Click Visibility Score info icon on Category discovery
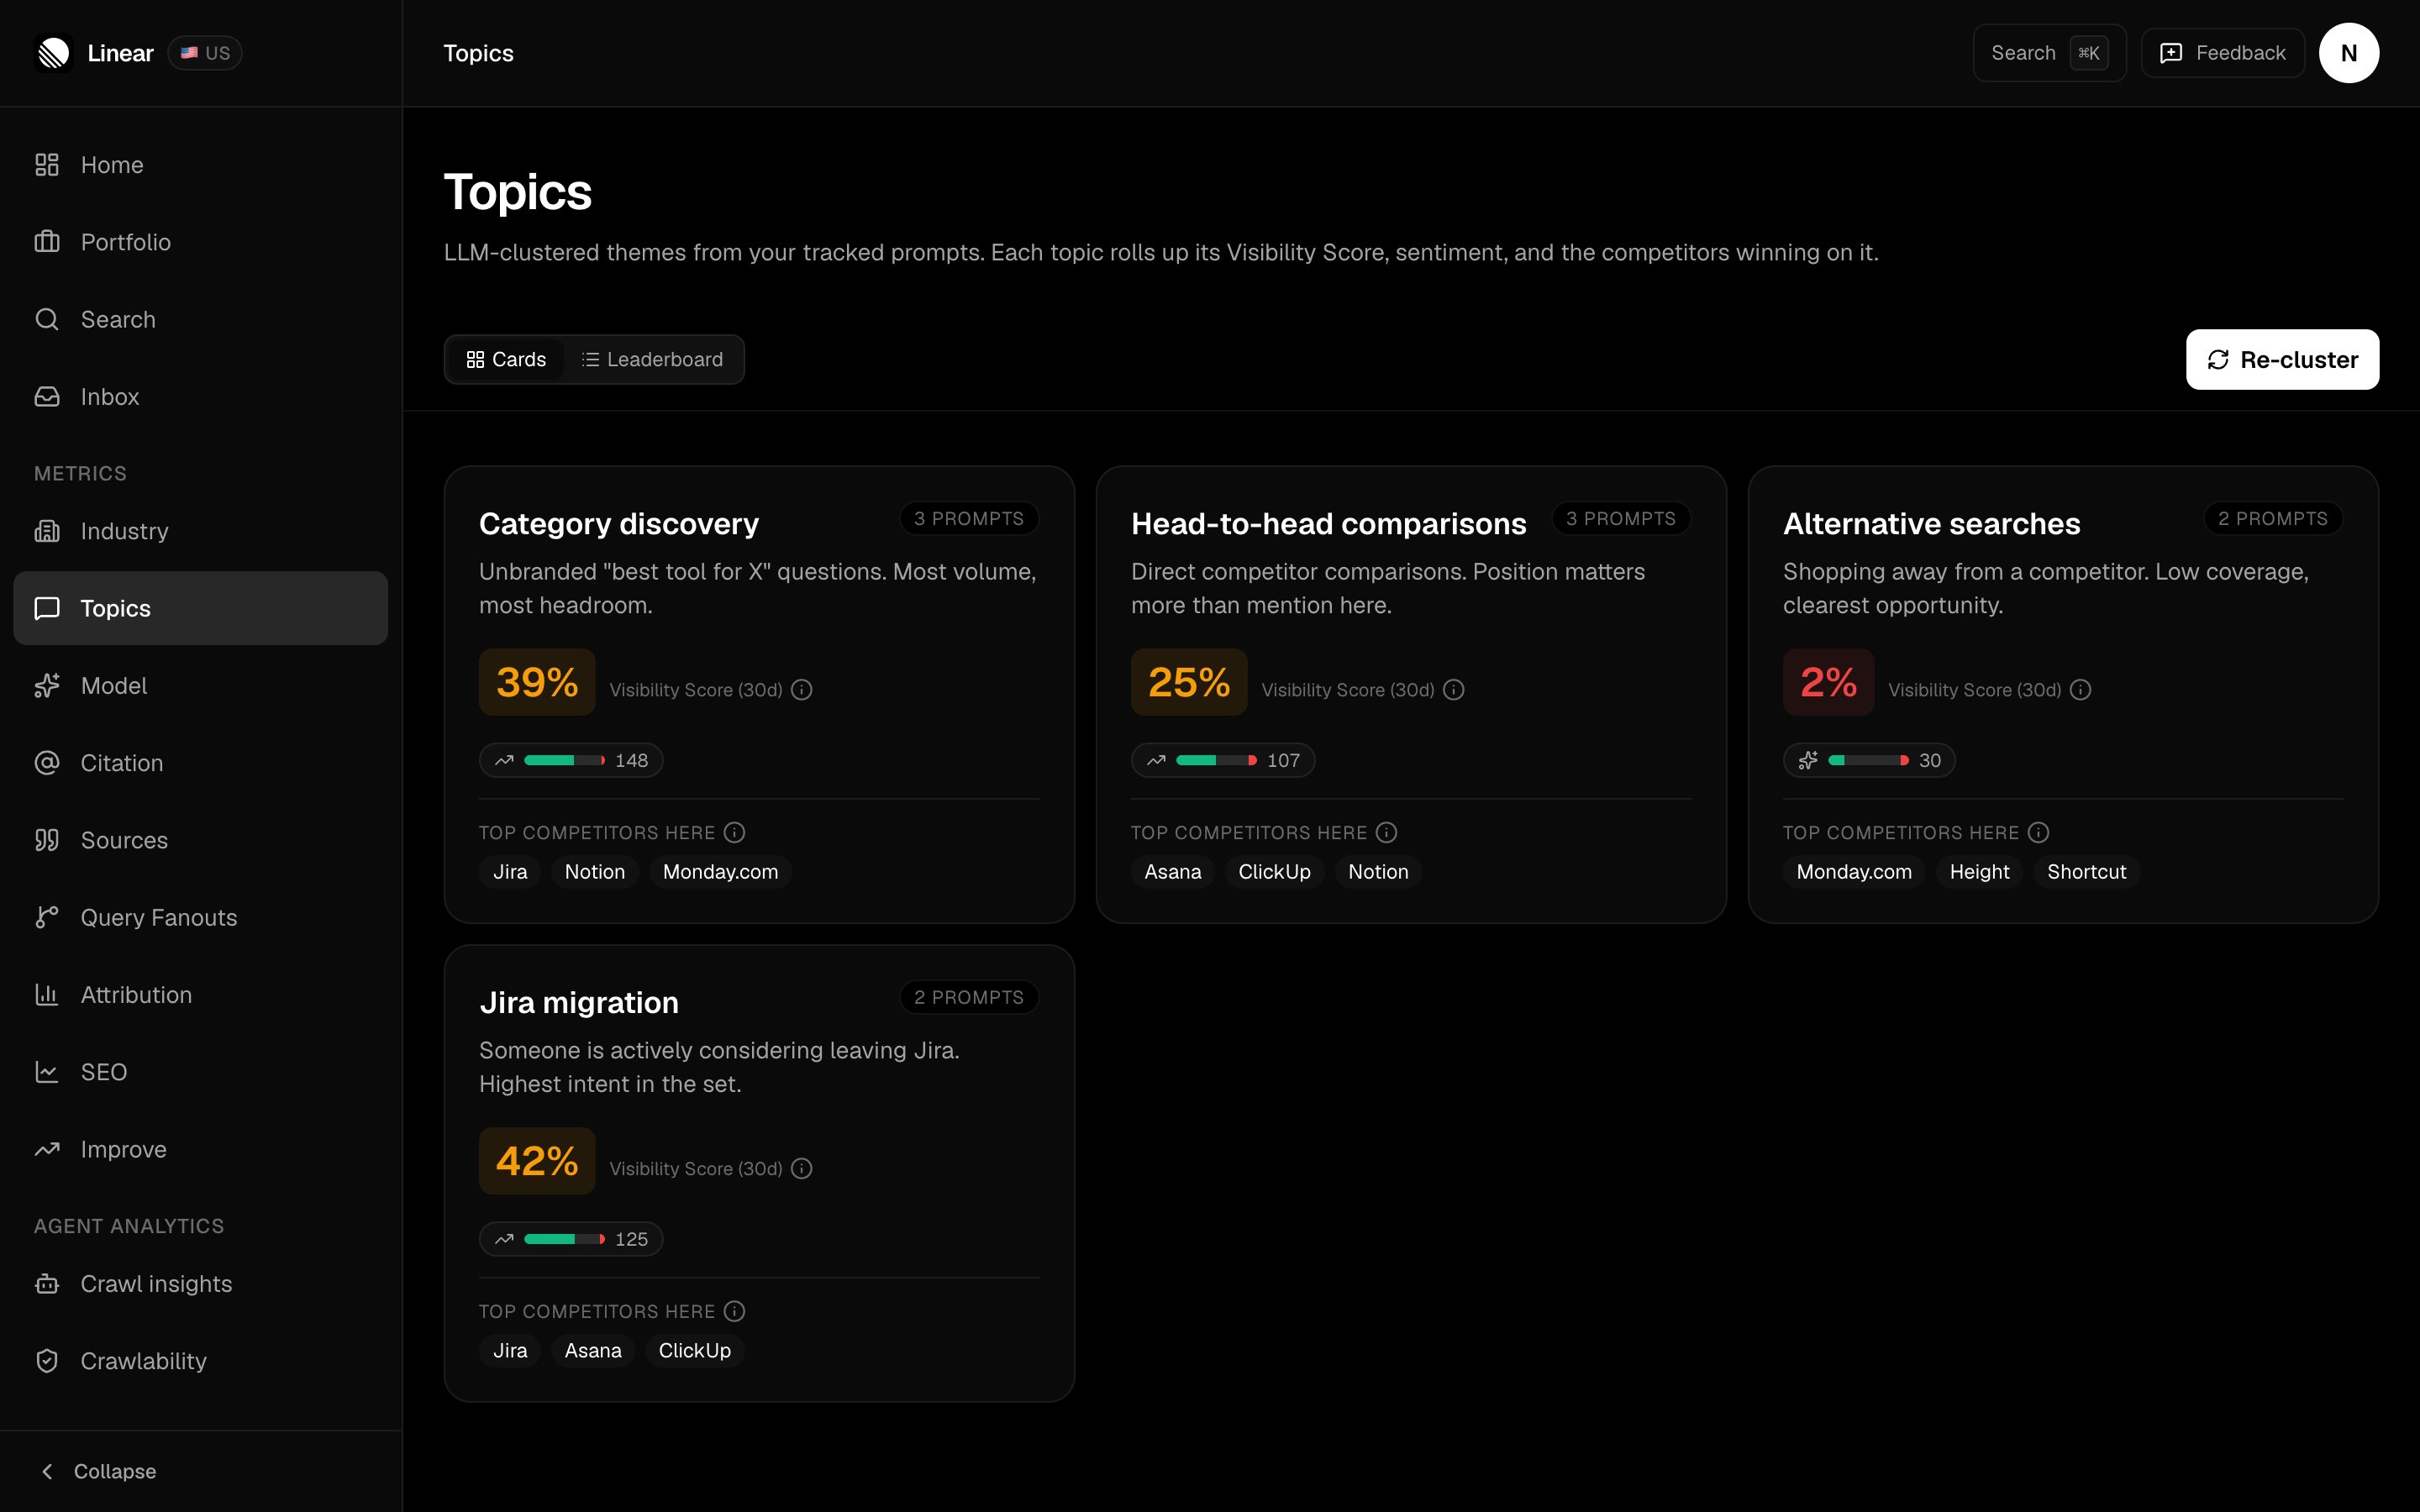The height and width of the screenshot is (1512, 2420). [x=802, y=690]
